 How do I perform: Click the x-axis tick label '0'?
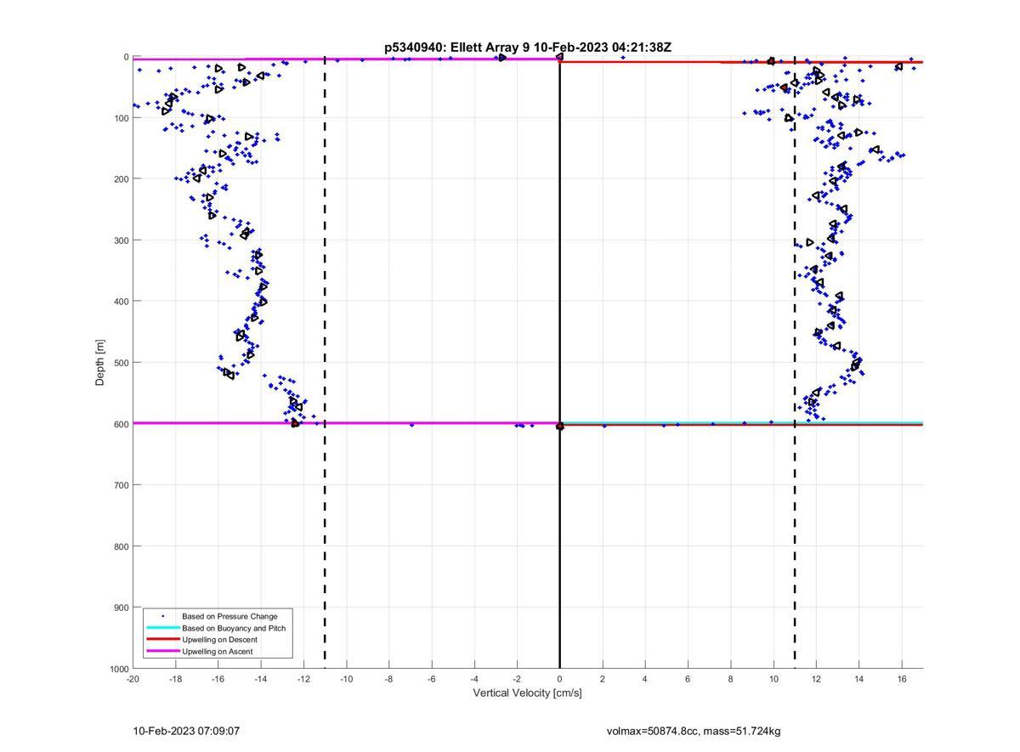[559, 679]
